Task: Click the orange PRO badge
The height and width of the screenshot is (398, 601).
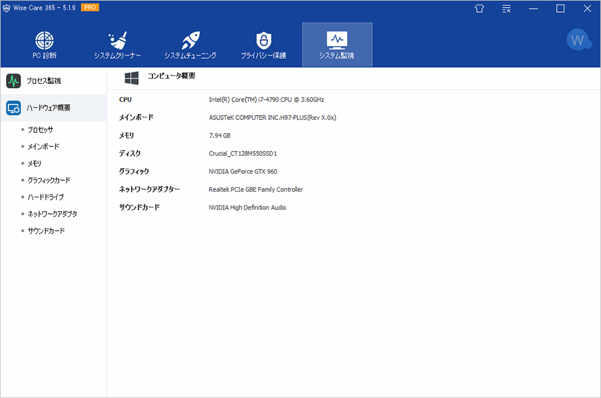Action: tap(90, 8)
